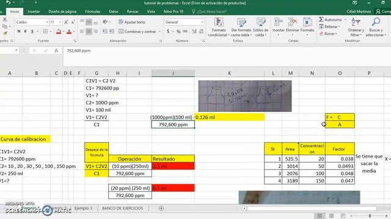Click Insertar cells button
Screen dimensions: 391x219
[279, 27]
